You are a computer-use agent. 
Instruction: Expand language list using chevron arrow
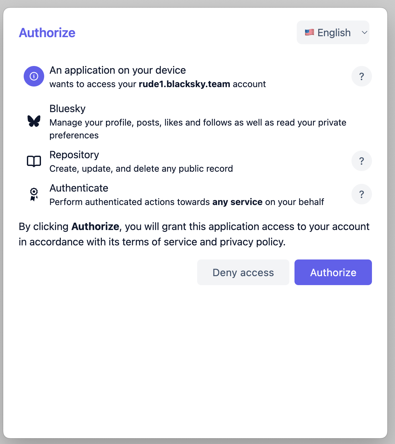tap(364, 32)
